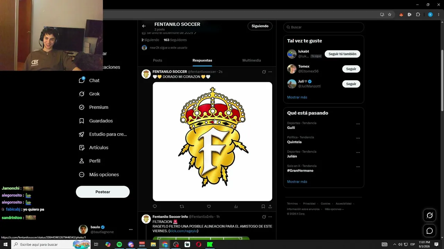Follow Tomex
The image size is (444, 249).
pyautogui.click(x=351, y=69)
